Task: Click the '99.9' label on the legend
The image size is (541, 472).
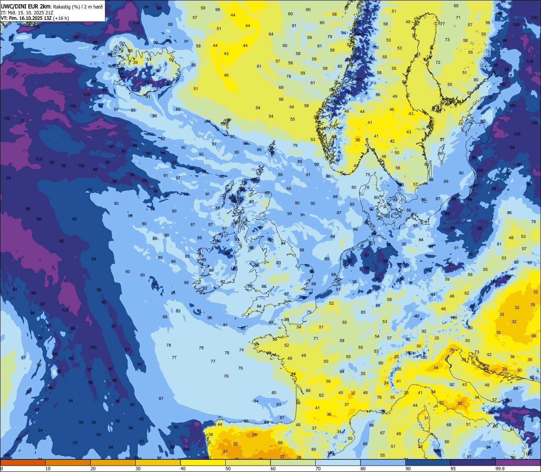Action: [500, 469]
